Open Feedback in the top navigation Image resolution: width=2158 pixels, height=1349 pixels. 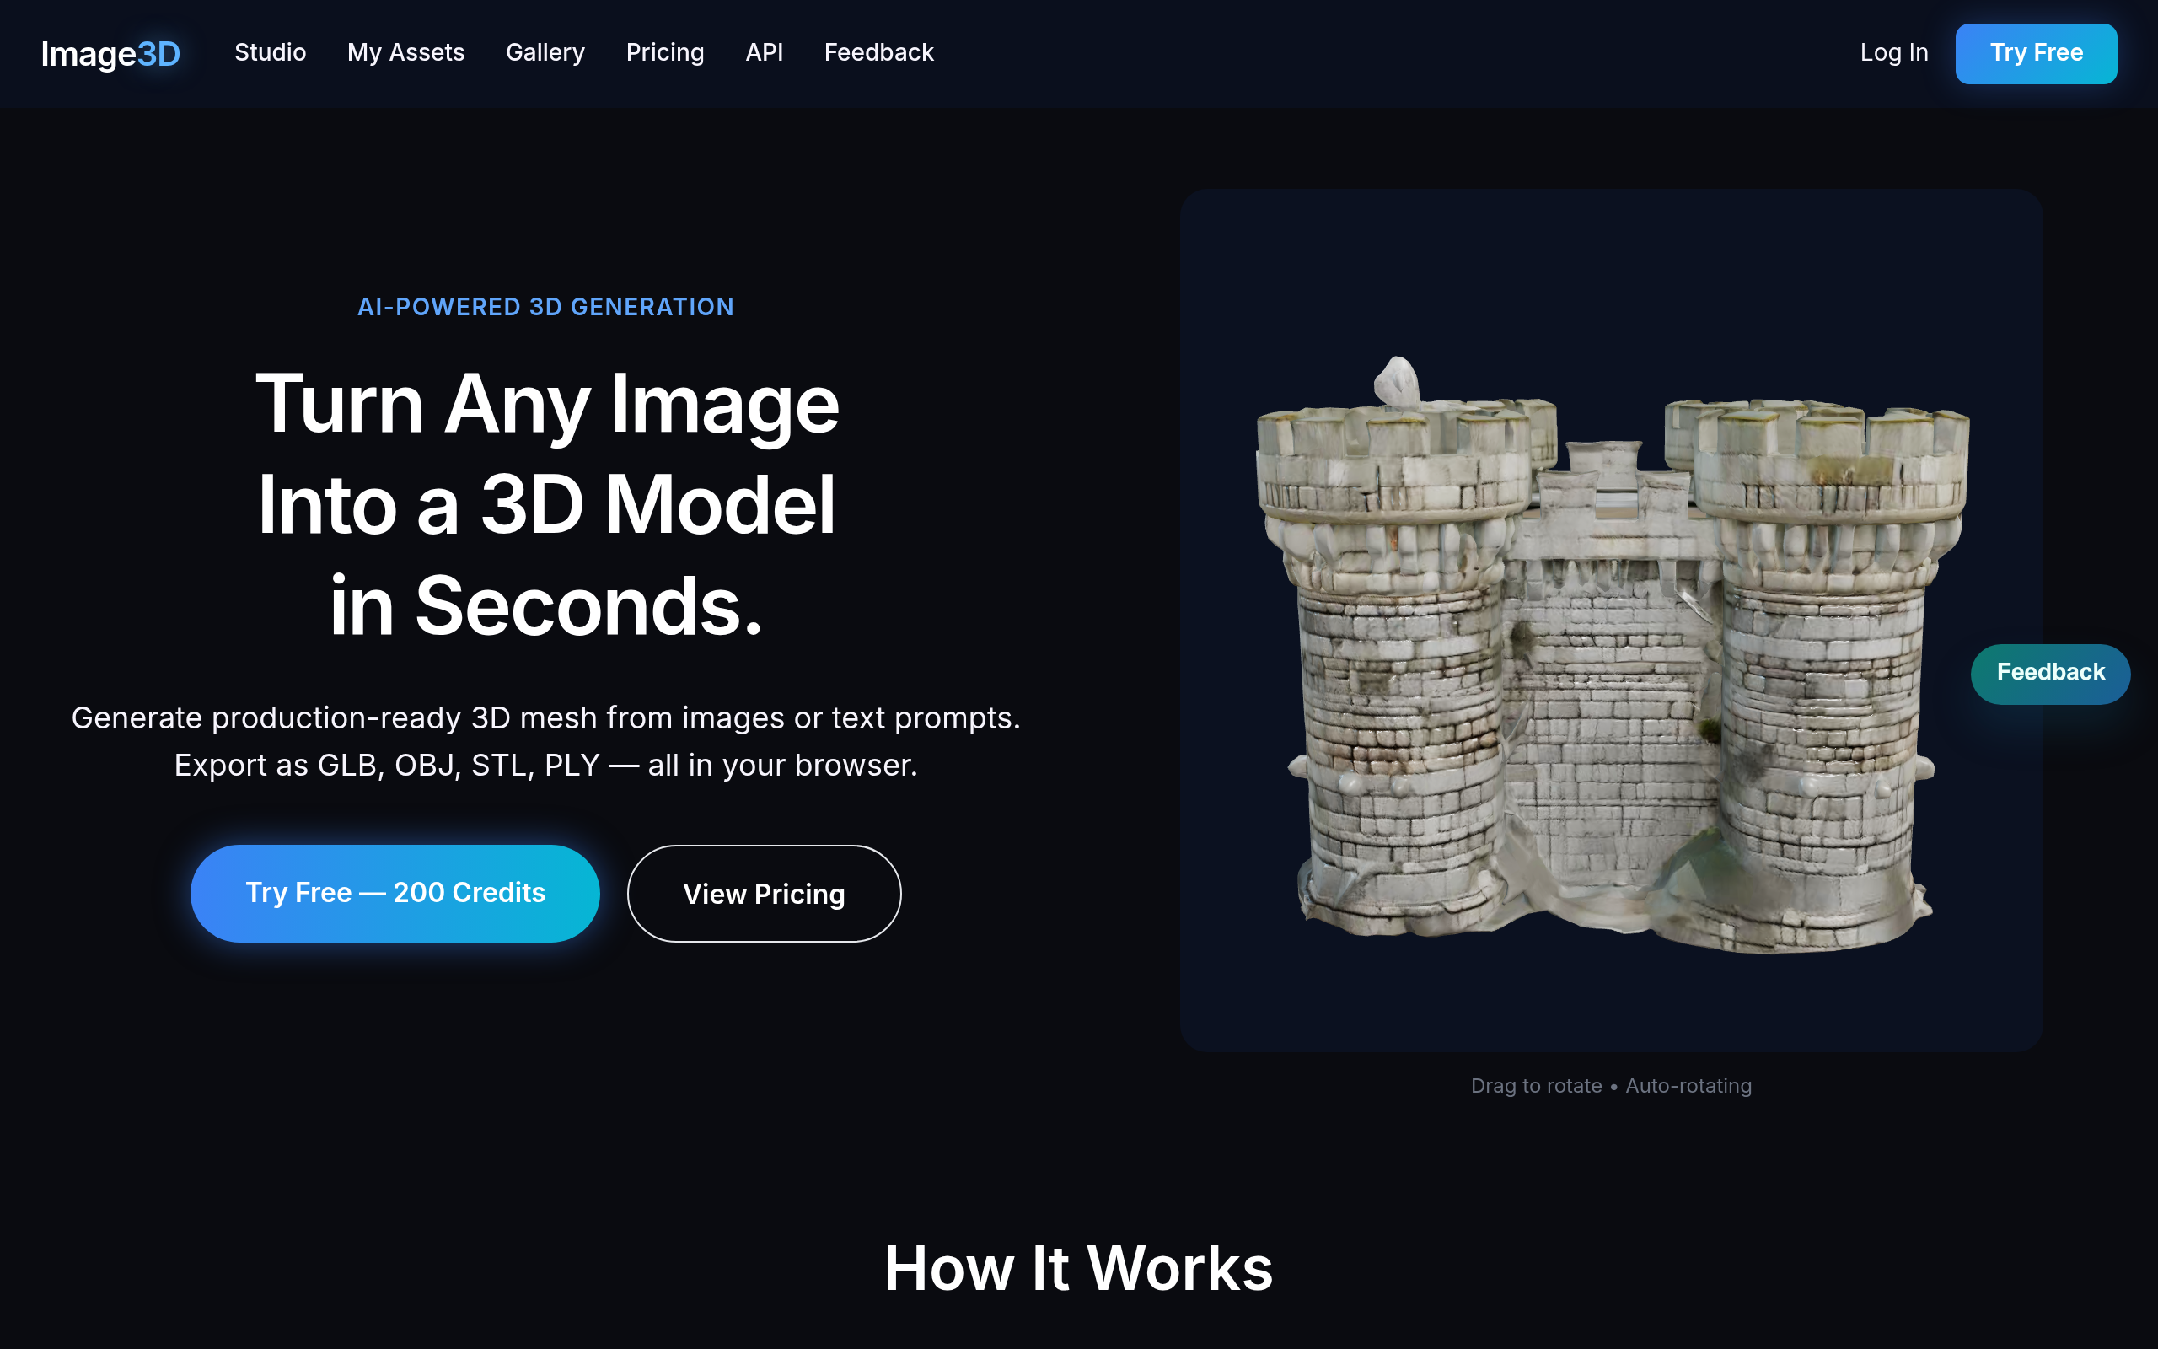tap(878, 52)
